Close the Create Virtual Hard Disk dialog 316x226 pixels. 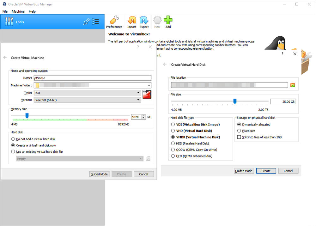point(295,54)
